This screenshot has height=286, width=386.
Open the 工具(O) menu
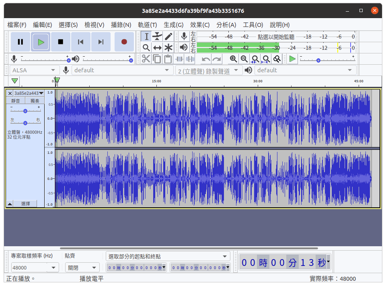(x=253, y=25)
